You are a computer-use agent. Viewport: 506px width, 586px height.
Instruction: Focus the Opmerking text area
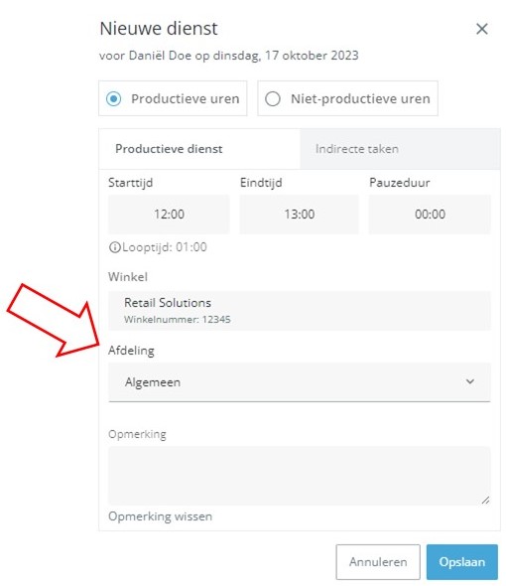click(299, 476)
